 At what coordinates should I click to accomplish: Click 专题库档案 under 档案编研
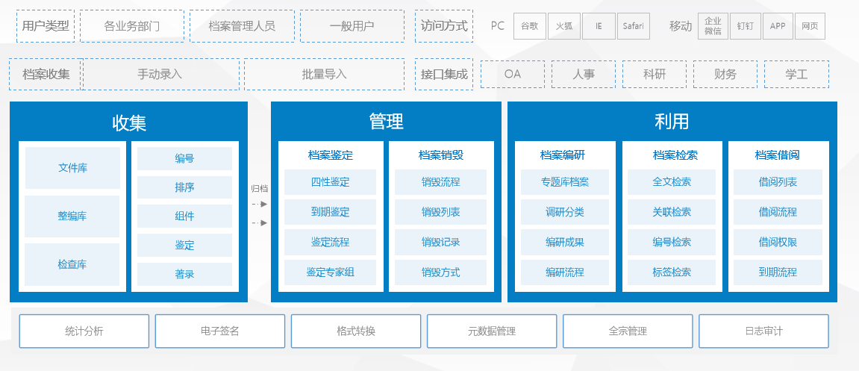(565, 182)
